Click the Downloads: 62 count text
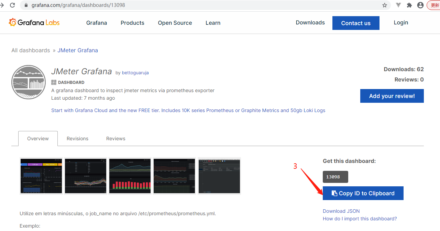 coord(404,69)
